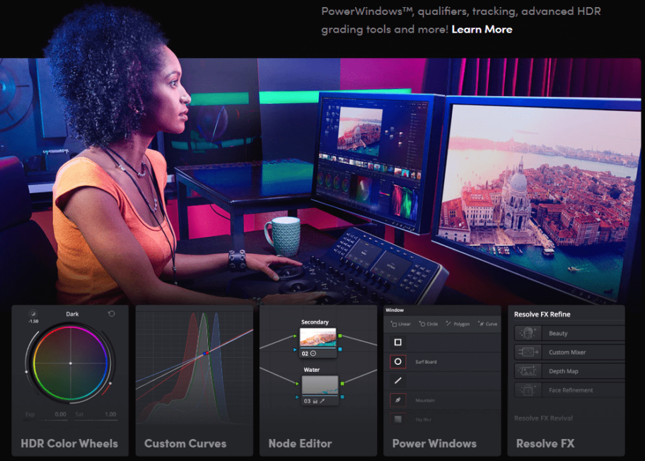Click the Beauty effect icon

[x=527, y=333]
